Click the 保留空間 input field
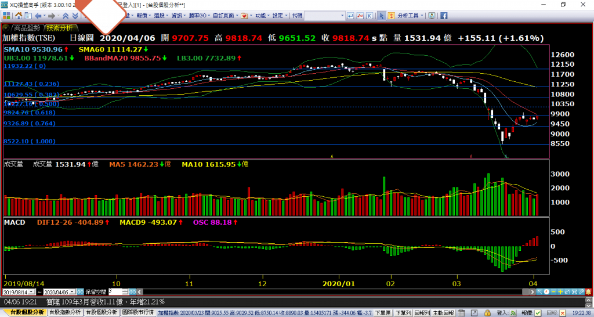Viewport: 594px width, 317px height. click(115, 291)
